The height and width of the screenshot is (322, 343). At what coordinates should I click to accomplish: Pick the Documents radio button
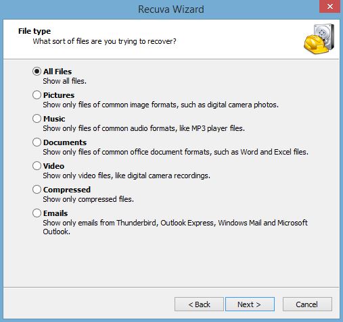coord(37,142)
